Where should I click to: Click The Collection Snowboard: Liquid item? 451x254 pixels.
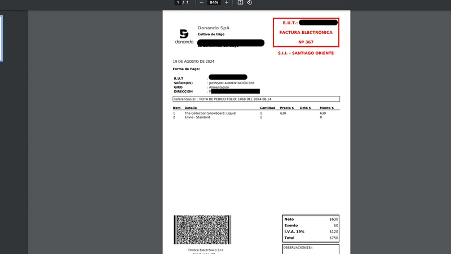[210, 113]
